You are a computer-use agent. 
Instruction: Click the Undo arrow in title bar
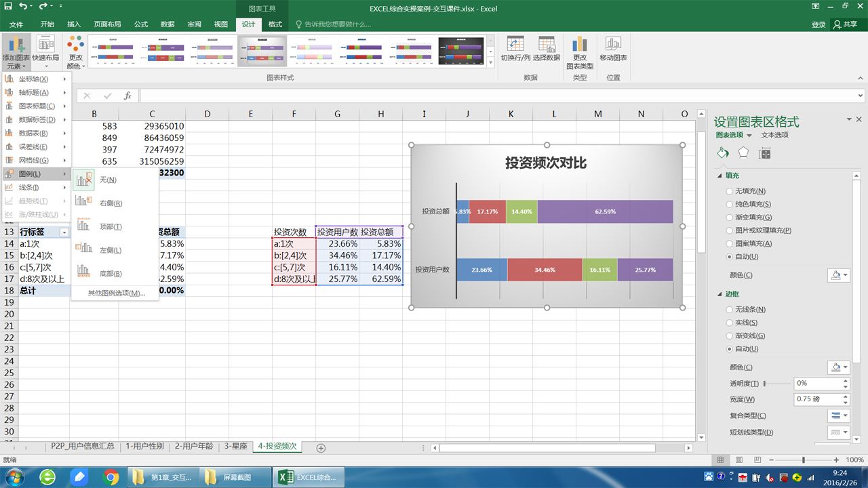coord(23,7)
